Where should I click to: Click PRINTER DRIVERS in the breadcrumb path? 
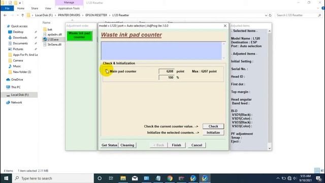point(69,15)
